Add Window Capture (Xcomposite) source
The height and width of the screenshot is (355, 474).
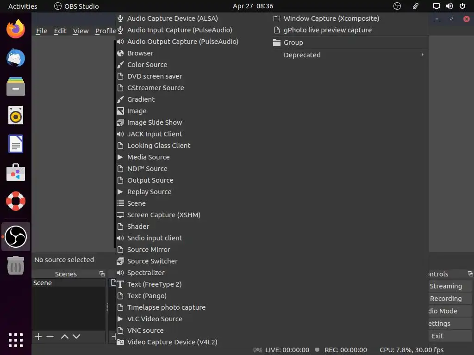pyautogui.click(x=350, y=18)
